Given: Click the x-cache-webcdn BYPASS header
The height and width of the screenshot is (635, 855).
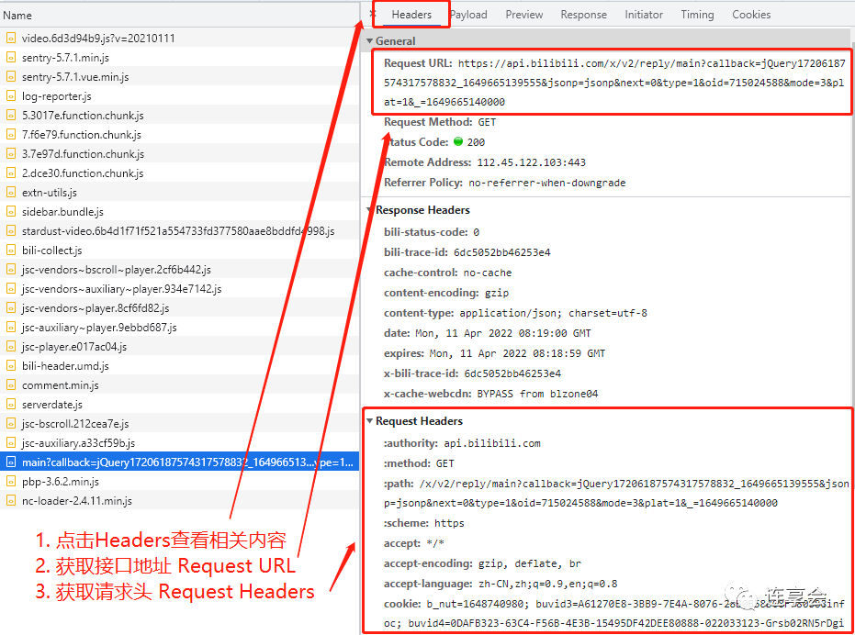Looking at the screenshot, I should coord(490,394).
